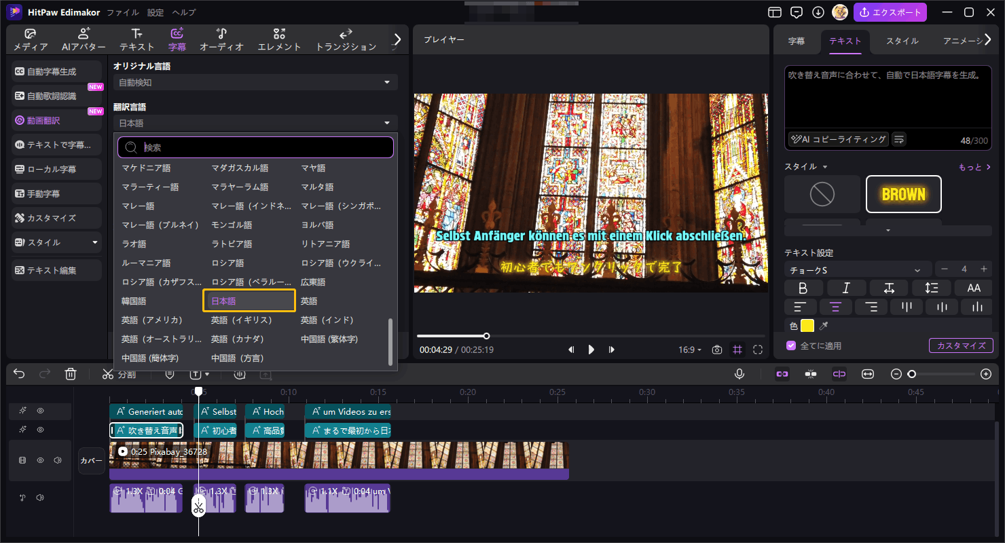Screen dimensions: 1005x543
Task: Select 日本語 in the language list
Action: click(x=249, y=300)
